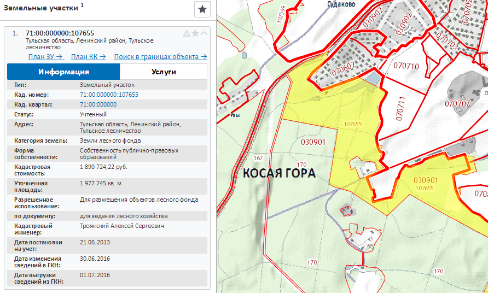Select map parcel labeled 070707
This screenshot has width=488, height=293.
(457, 103)
